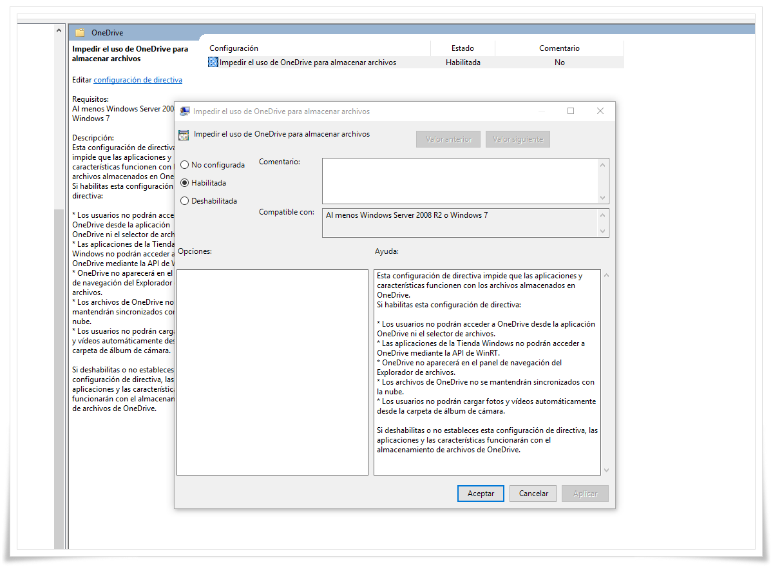Select the Habilitada radio button
The image size is (773, 567).
coord(185,183)
